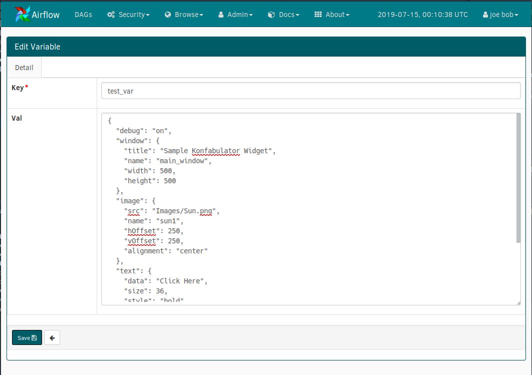Click the Docs cube icon

(271, 15)
